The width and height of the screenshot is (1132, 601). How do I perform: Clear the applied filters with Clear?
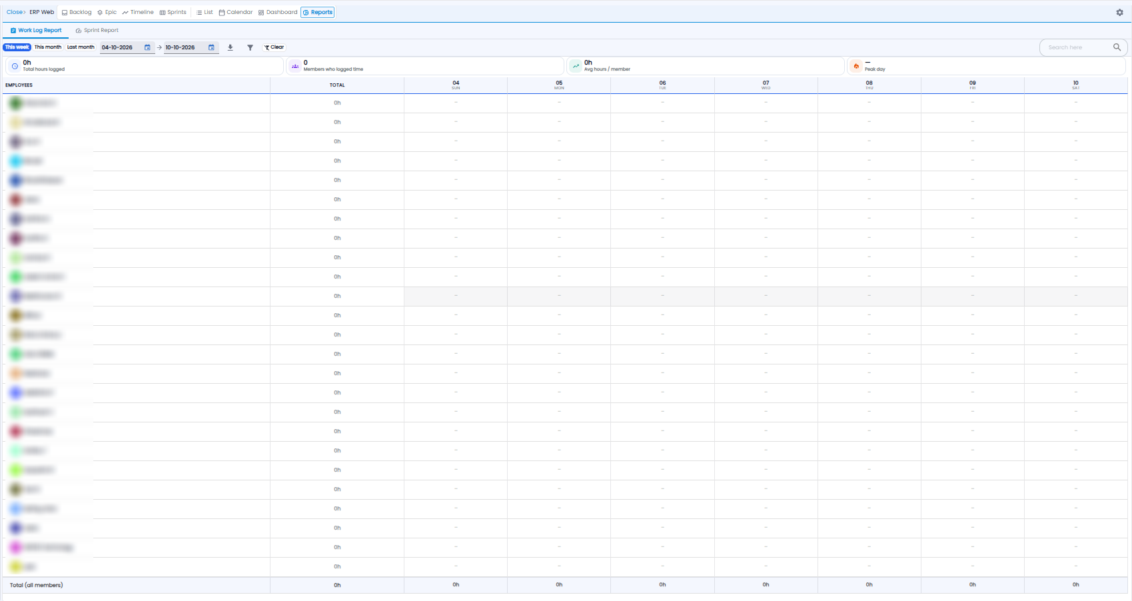pos(274,47)
